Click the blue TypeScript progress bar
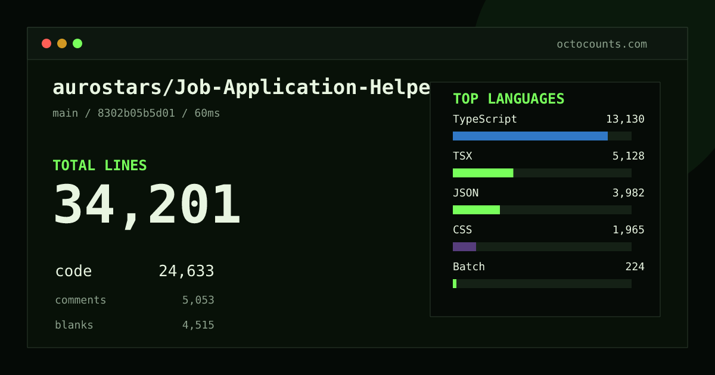 pos(530,136)
